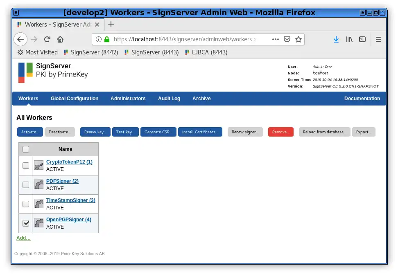Viewport: 398px width, 274px height.
Task: Click the CryptoTokenP12 key icon
Action: click(39, 166)
